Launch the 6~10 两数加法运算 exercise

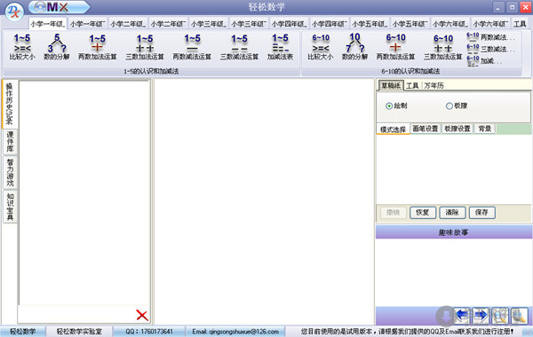(395, 47)
